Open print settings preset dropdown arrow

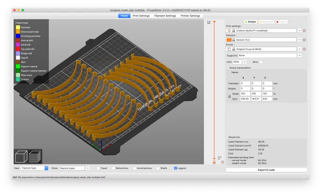299,31
